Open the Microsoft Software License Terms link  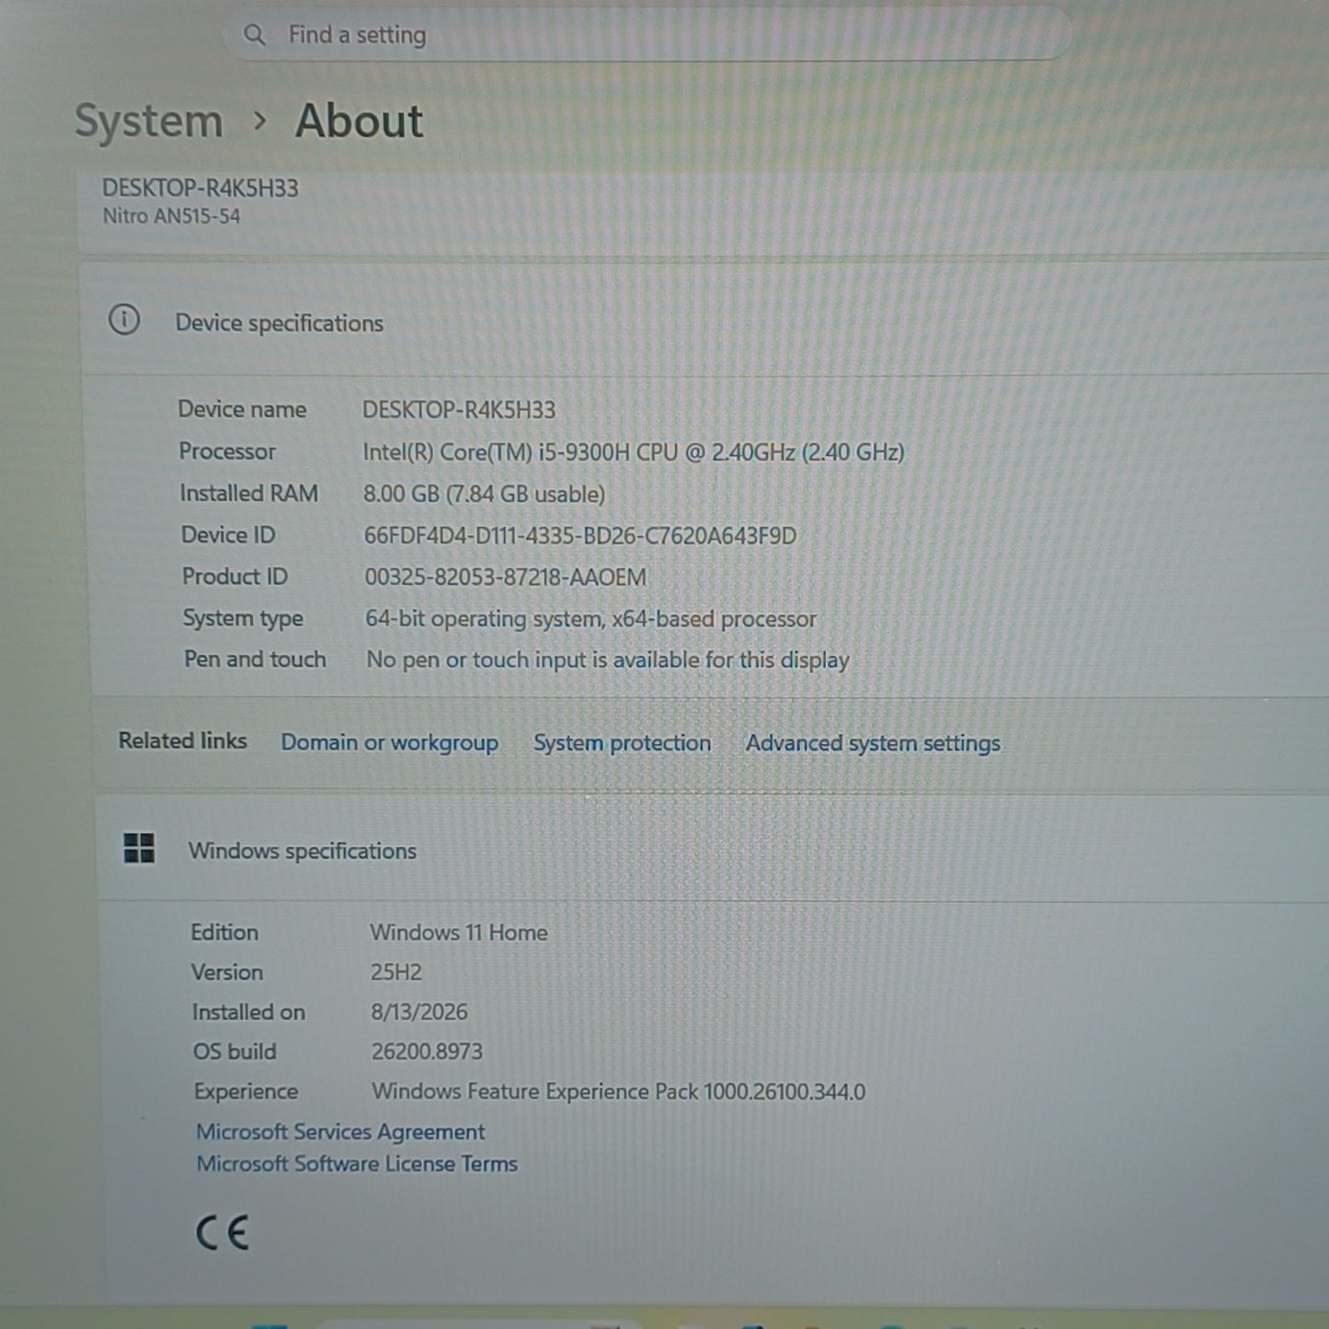(x=357, y=1163)
